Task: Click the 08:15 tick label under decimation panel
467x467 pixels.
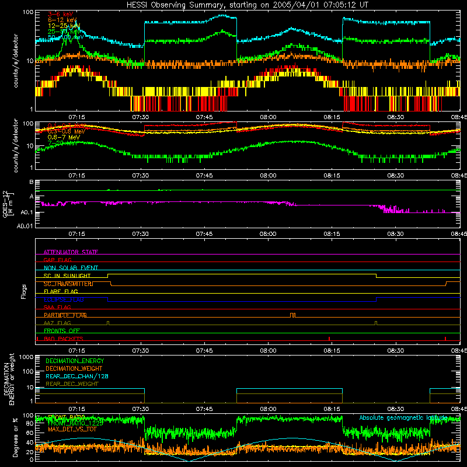Action: click(x=332, y=409)
